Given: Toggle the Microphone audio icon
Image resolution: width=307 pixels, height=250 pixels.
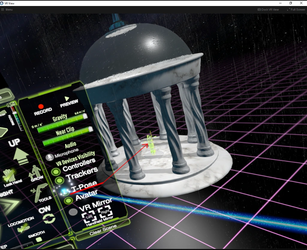Looking at the screenshot, I should 49,157.
